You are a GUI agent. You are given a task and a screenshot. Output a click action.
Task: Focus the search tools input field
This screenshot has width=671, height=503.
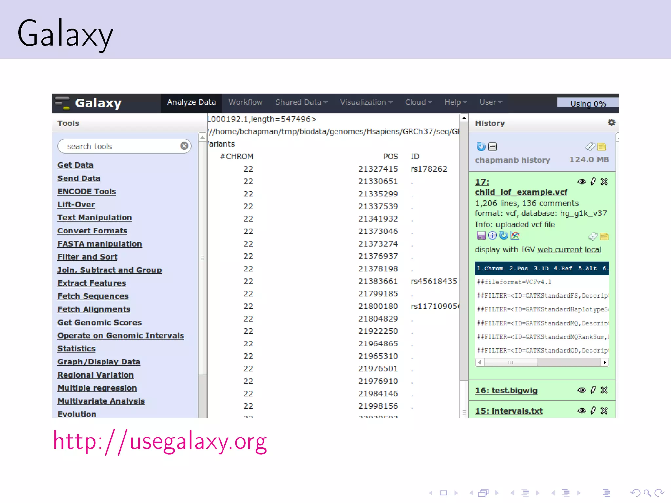click(x=124, y=146)
